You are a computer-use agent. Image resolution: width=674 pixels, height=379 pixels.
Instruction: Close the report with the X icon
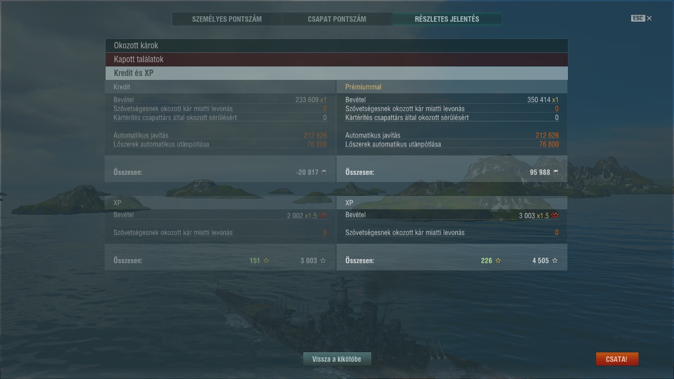pos(649,18)
